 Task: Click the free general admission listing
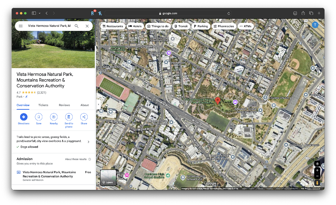[54, 176]
